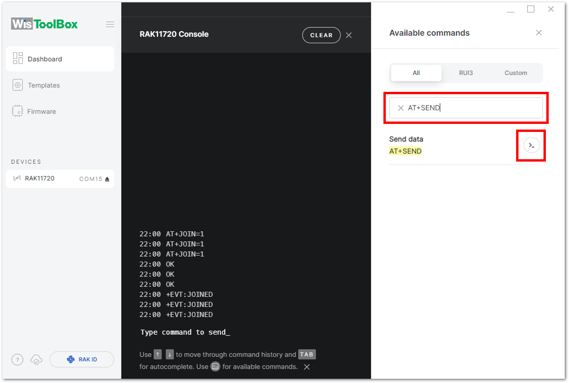Viewport: 569px width, 383px height.
Task: Dismiss the console hint message
Action: [x=306, y=367]
